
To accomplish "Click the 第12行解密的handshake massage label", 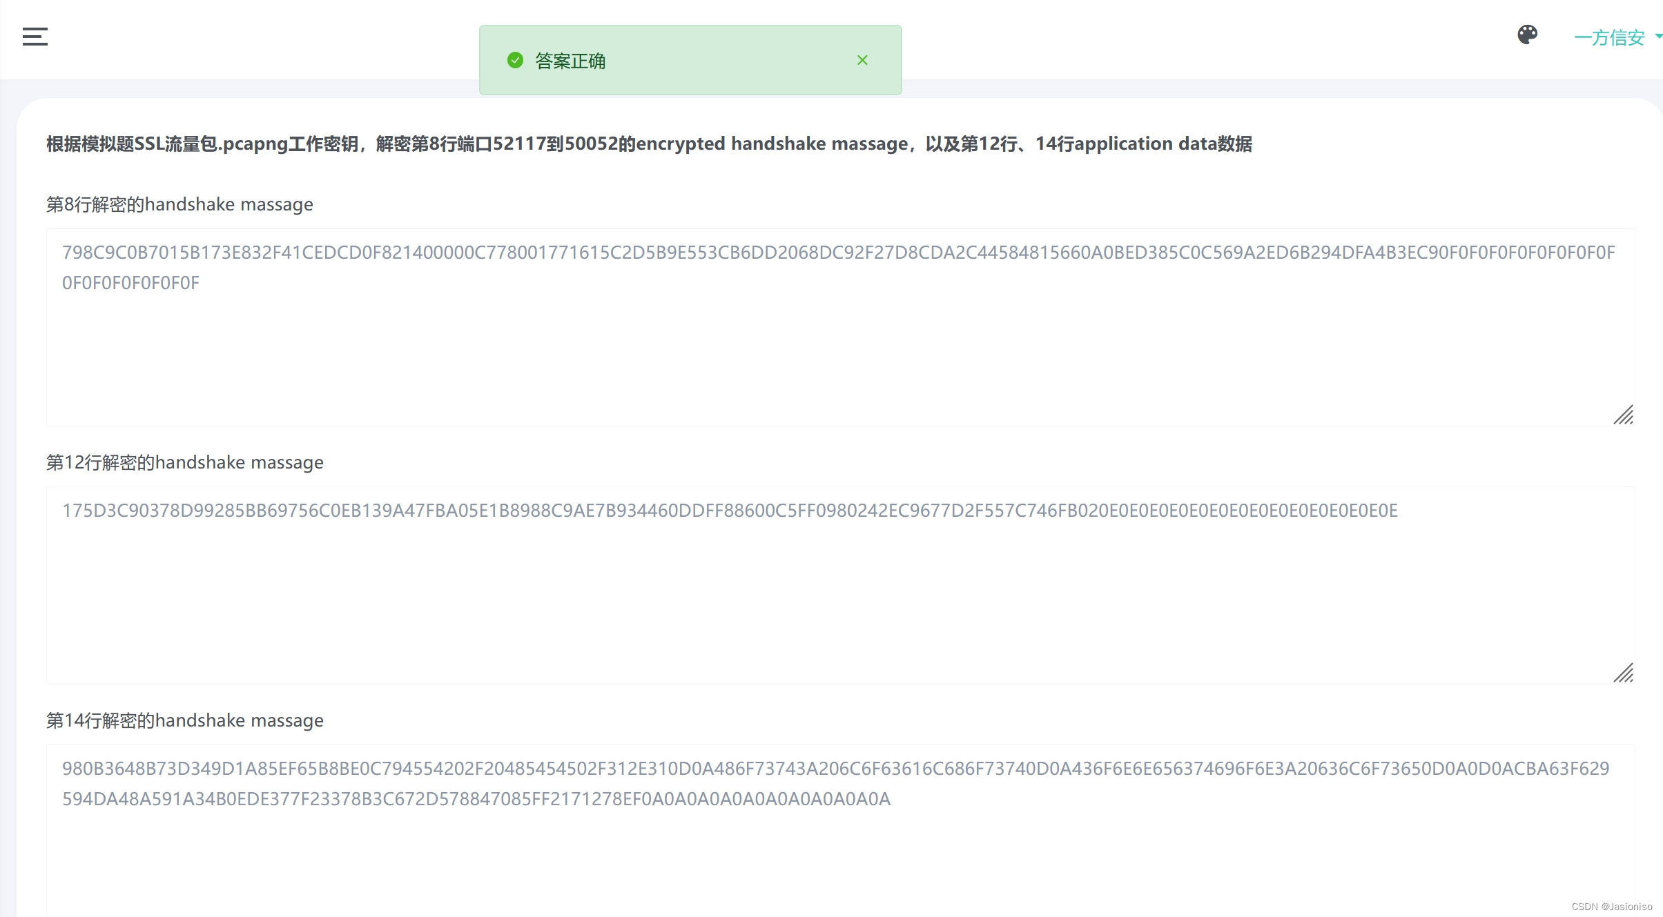I will click(x=184, y=463).
